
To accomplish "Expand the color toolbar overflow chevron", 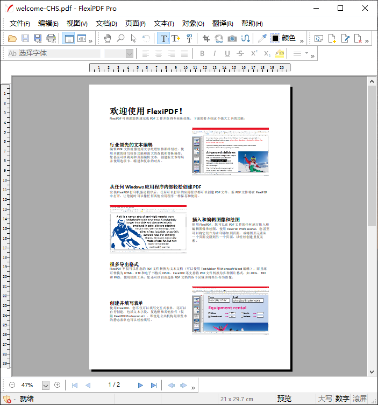I will (302, 41).
